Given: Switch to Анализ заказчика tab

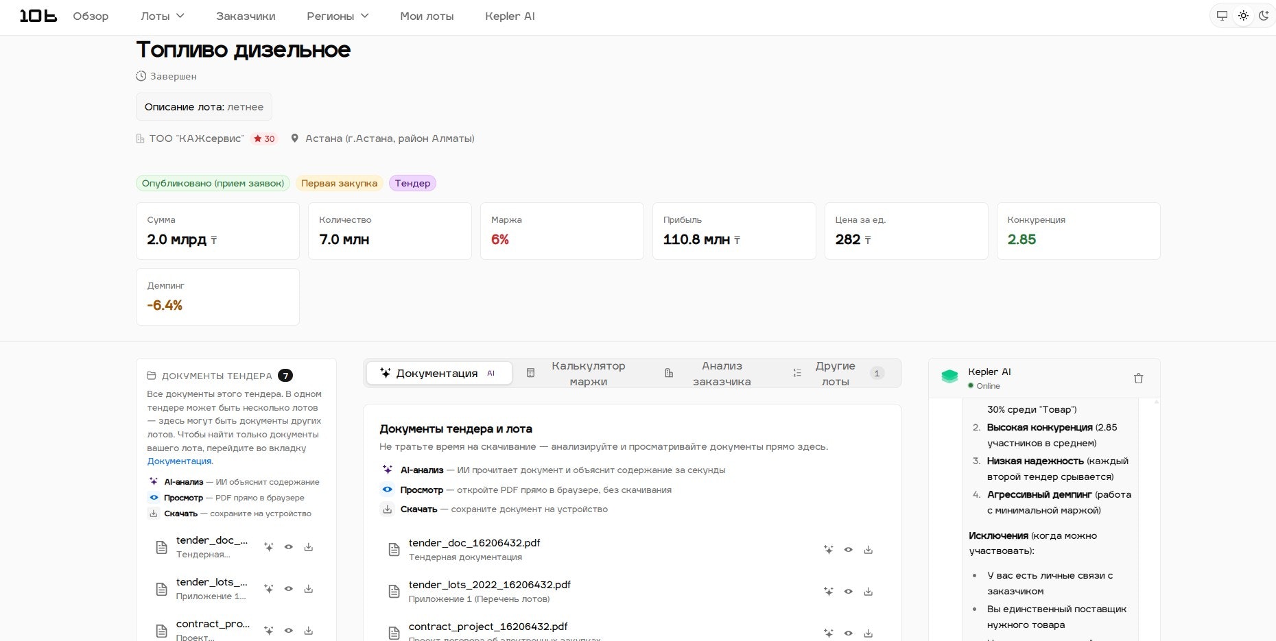Looking at the screenshot, I should coord(709,374).
